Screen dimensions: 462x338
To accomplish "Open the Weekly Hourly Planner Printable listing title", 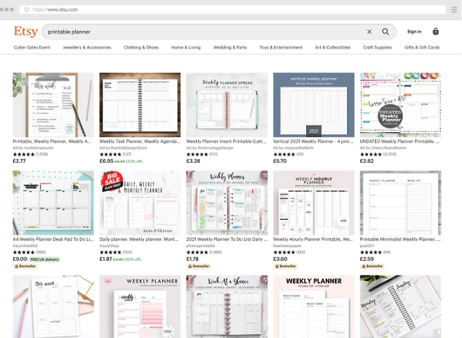I will (x=313, y=239).
